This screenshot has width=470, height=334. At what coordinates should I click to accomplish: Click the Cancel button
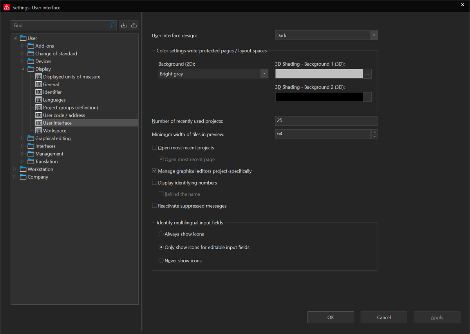click(x=383, y=317)
